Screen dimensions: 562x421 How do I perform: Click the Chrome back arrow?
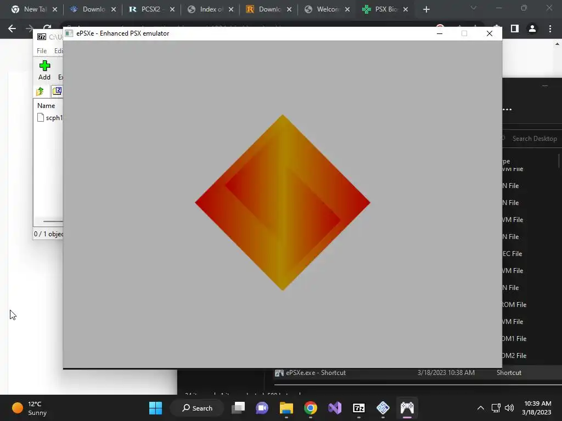tap(12, 29)
